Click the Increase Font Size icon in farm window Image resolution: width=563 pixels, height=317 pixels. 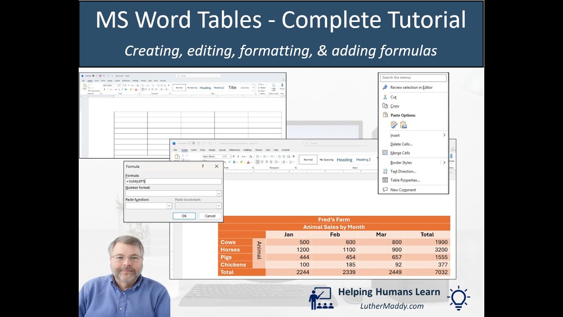234,156
